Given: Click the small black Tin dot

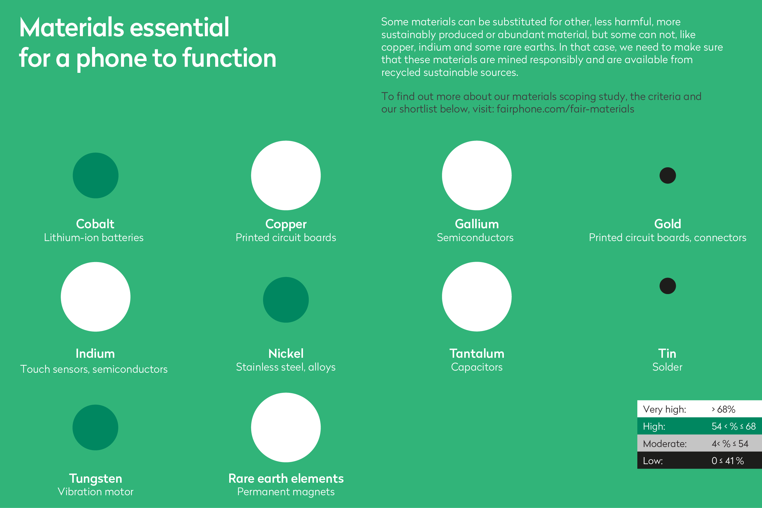Looking at the screenshot, I should click(668, 286).
